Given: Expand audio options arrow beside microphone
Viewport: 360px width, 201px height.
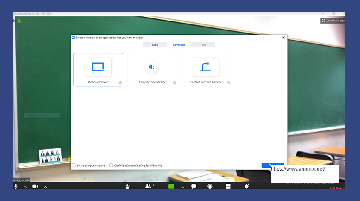Looking at the screenshot, I should click(25, 187).
